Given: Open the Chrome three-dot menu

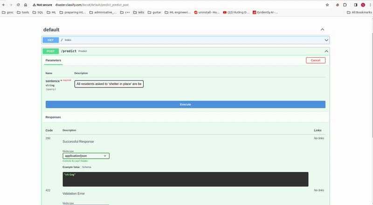Looking at the screenshot, I should coord(370,5).
